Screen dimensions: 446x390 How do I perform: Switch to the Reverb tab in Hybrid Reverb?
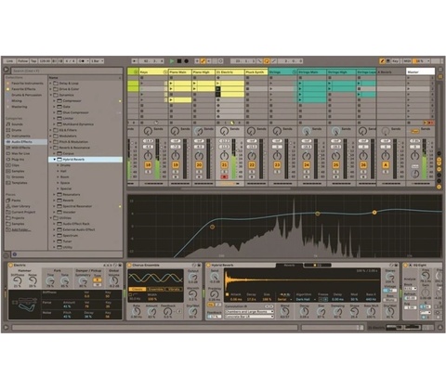click(289, 266)
